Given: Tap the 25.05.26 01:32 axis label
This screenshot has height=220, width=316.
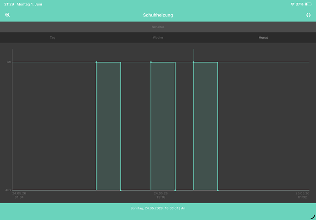Looking at the screenshot, I should pos(302,195).
